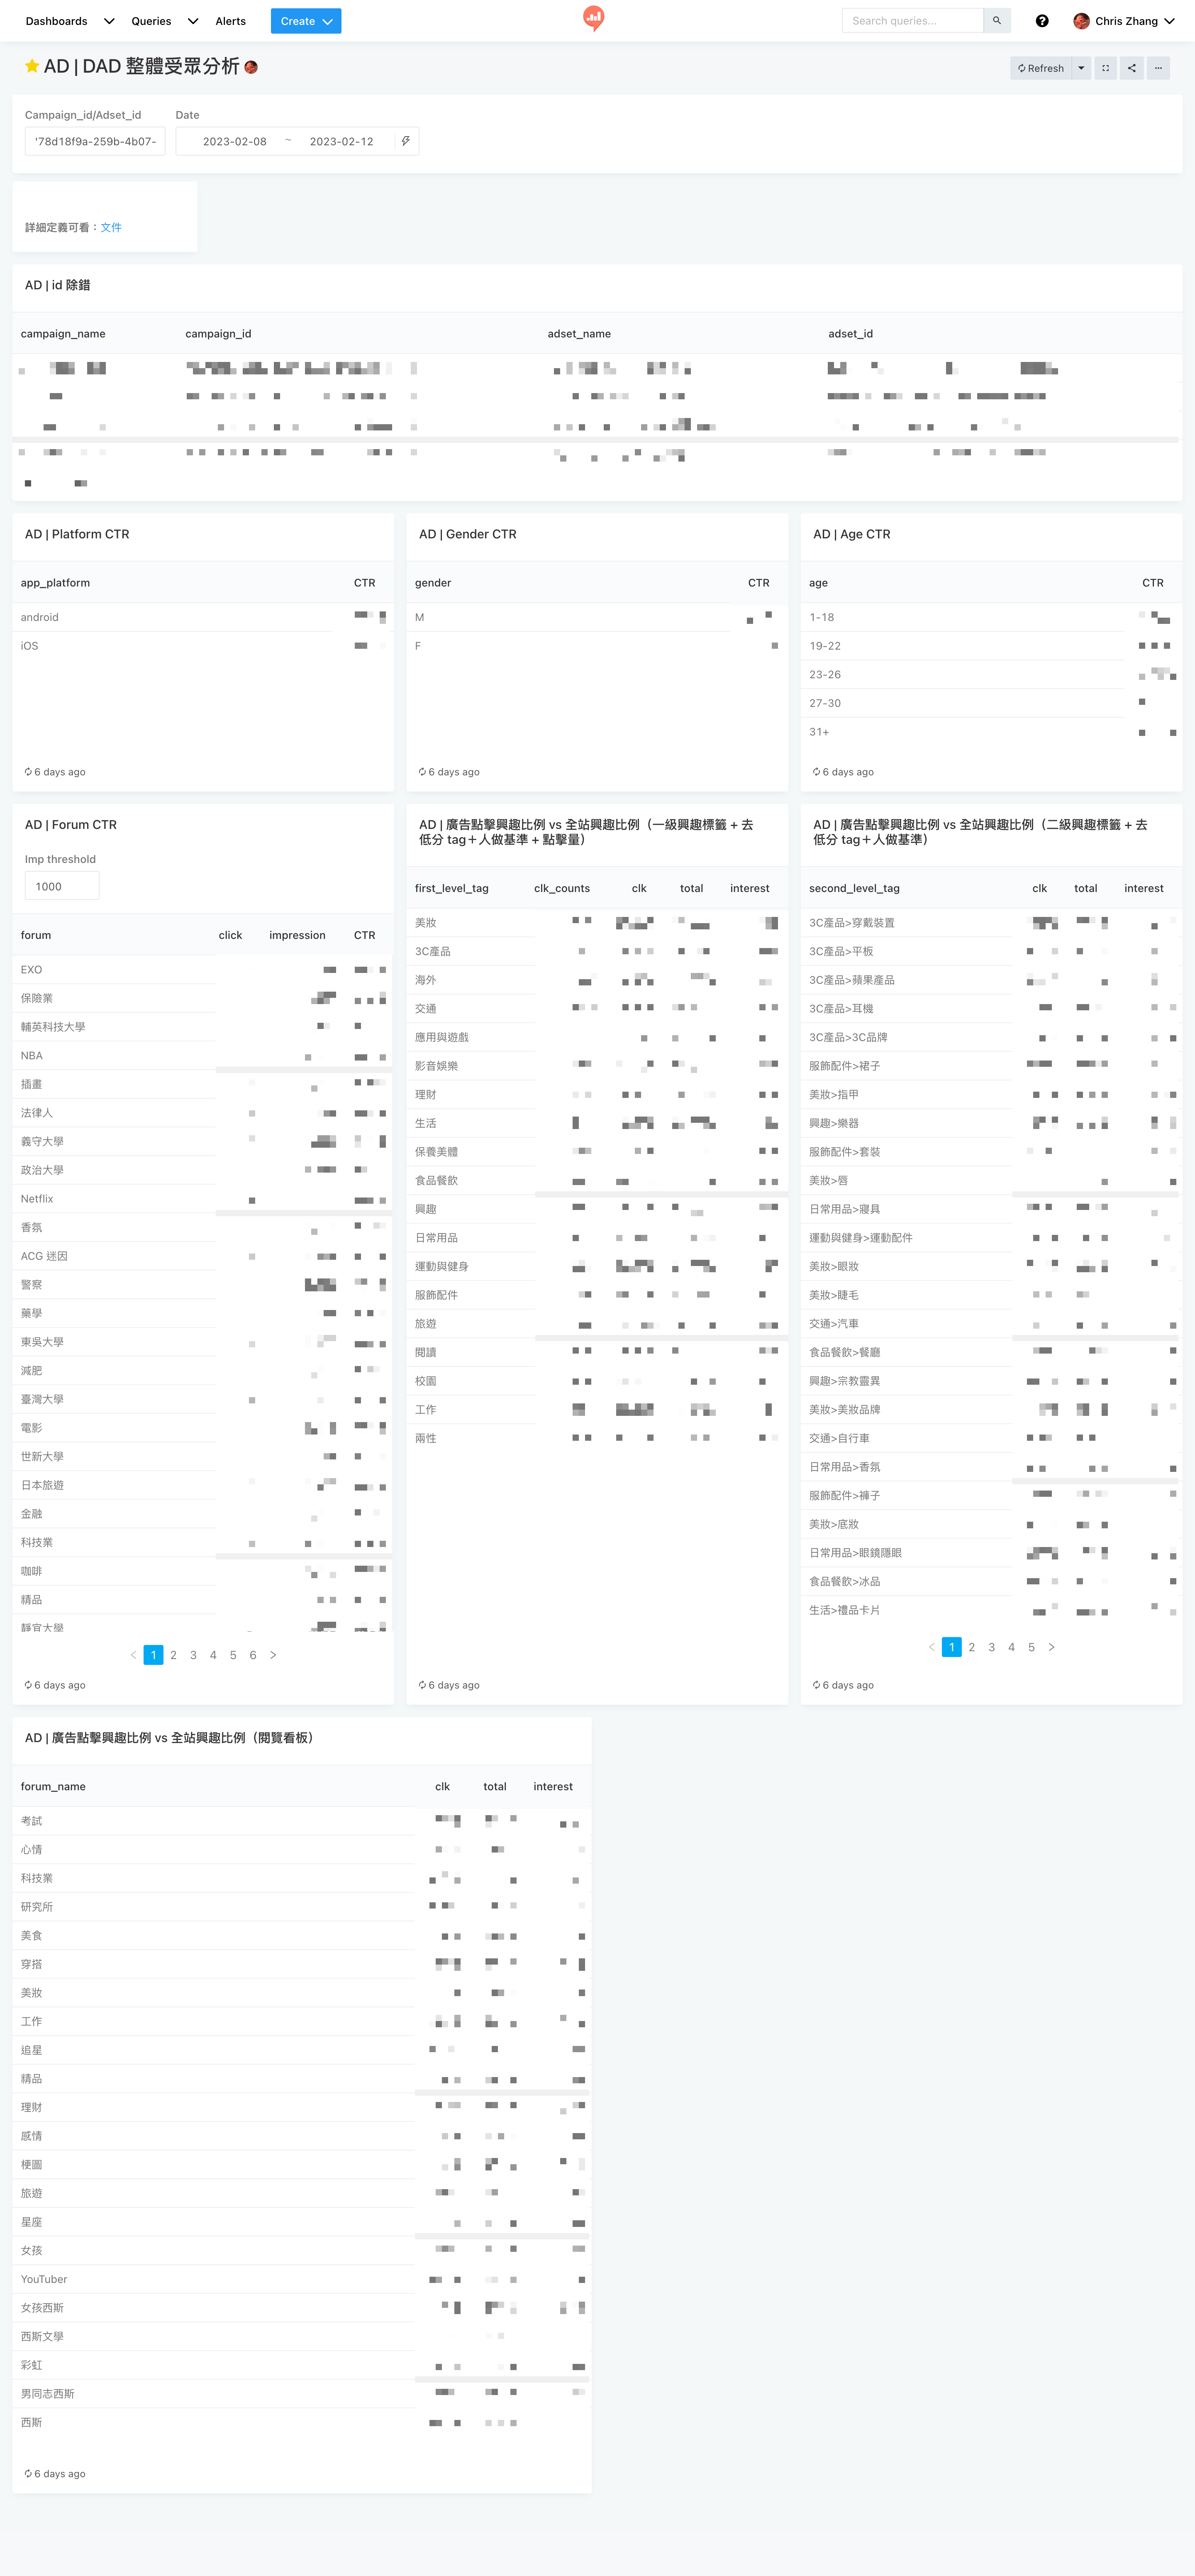Click the 19-22 age row
This screenshot has width=1195, height=2576.
pos(991,646)
